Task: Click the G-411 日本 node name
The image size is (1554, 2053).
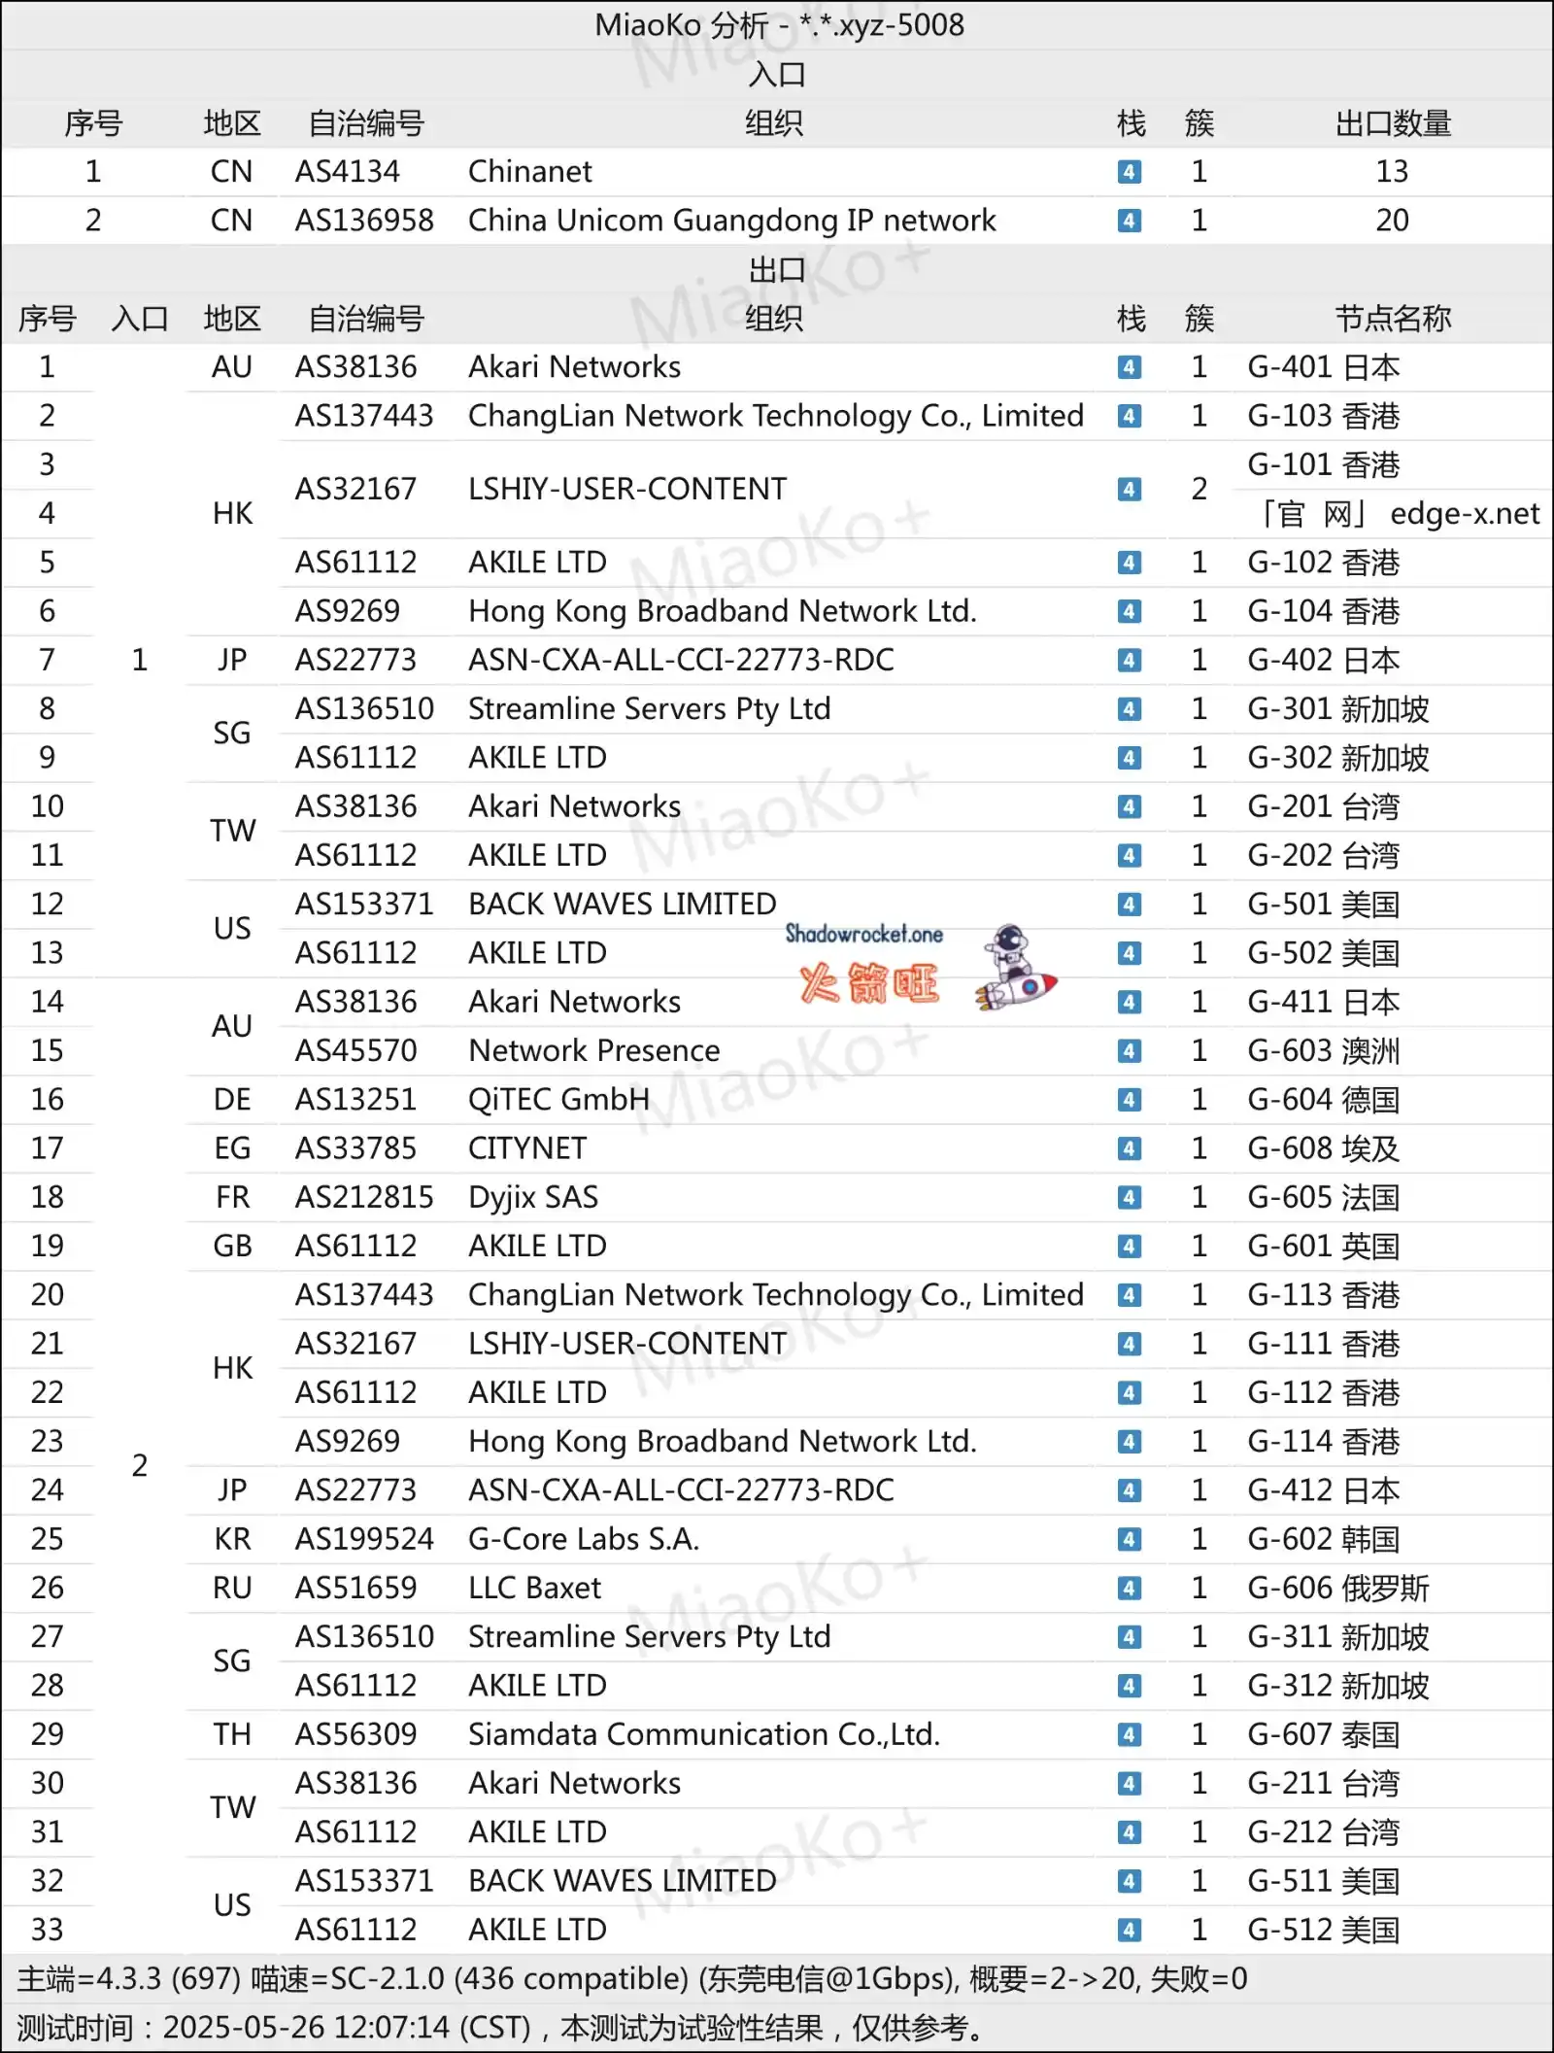Action: pos(1324,1002)
